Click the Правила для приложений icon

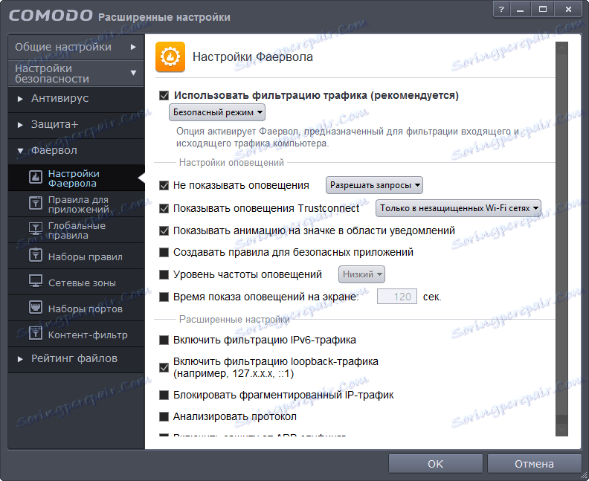pos(36,203)
